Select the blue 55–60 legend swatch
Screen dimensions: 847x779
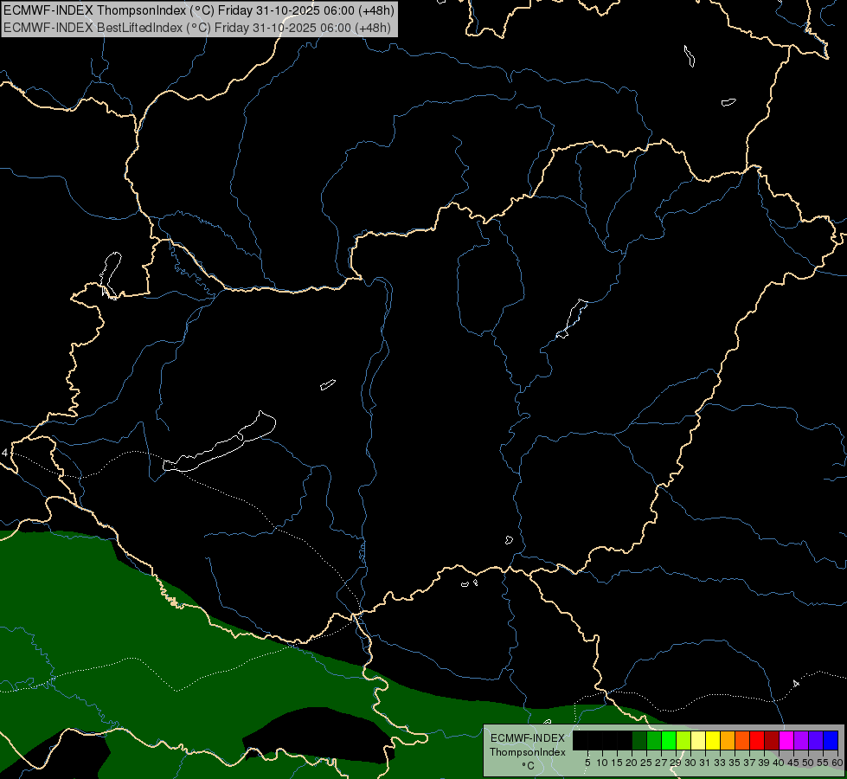click(831, 740)
